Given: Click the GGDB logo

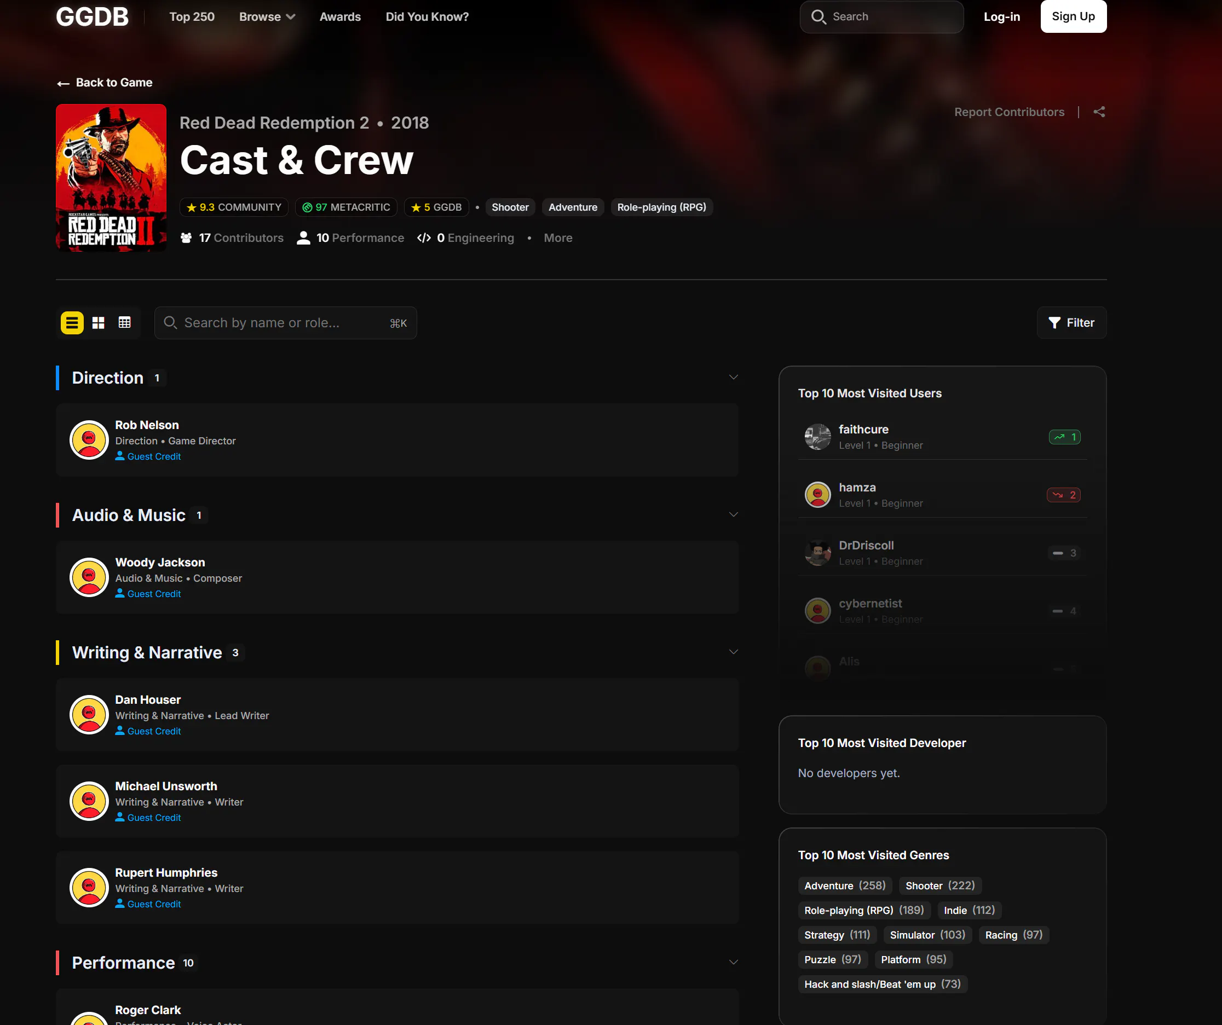Looking at the screenshot, I should coord(93,17).
